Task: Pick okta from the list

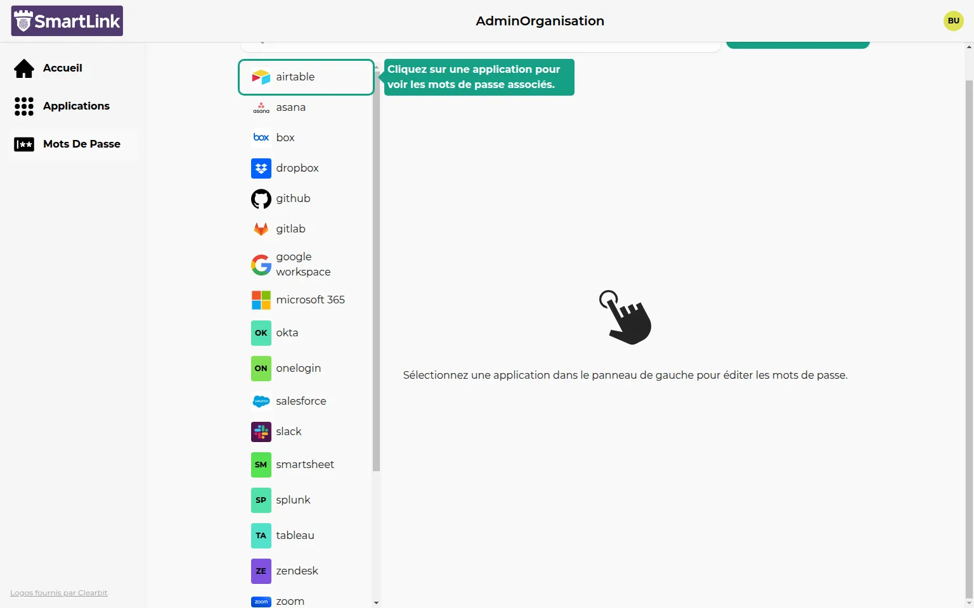Action: (287, 333)
